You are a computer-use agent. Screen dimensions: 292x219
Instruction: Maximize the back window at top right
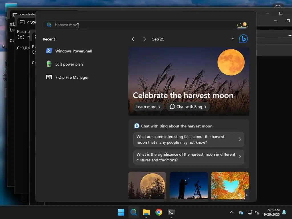tap(281, 13)
